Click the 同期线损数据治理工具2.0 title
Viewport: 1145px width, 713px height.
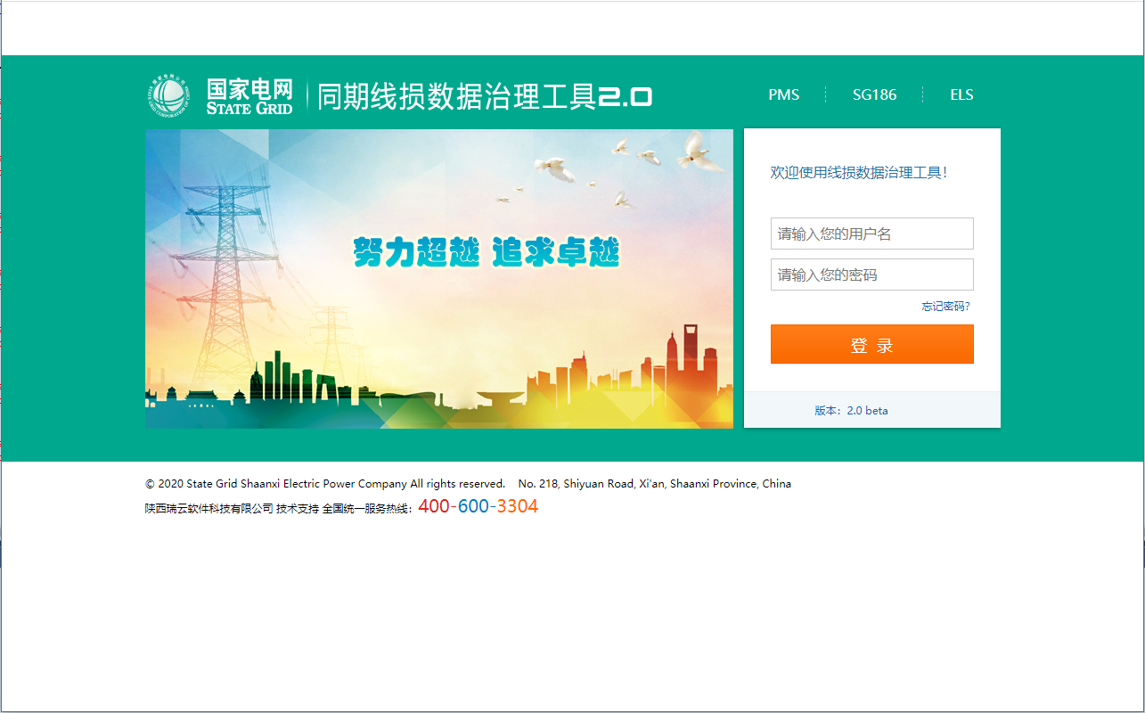(486, 95)
